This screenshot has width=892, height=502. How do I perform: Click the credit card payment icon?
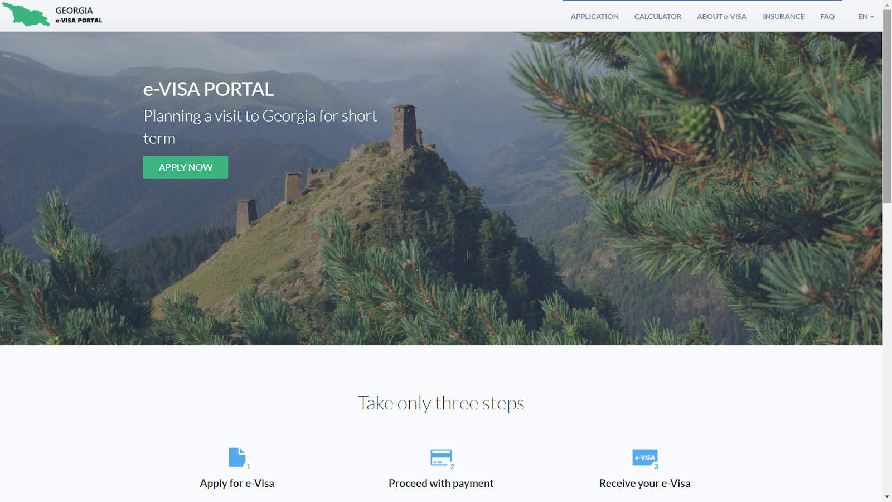[441, 457]
